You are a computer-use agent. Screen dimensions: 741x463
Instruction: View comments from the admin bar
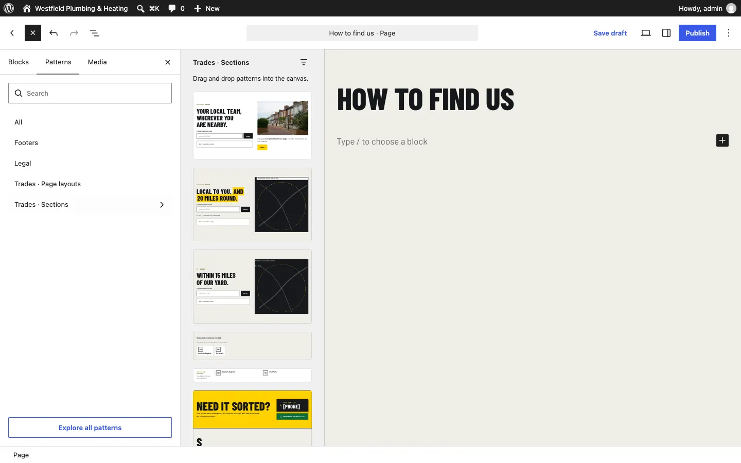177,8
